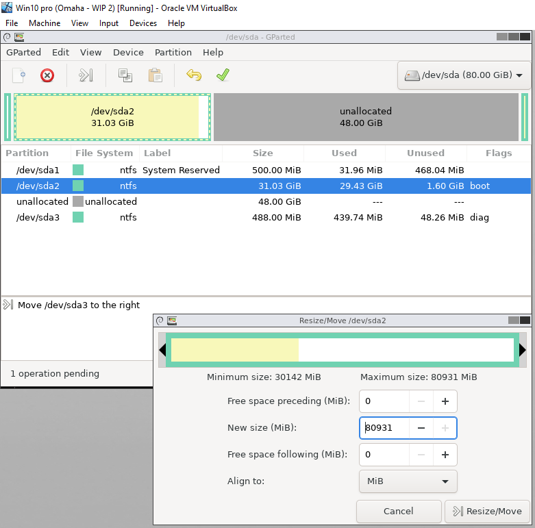Open the GParted menu
Viewport: 535px width, 528px height.
pyautogui.click(x=23, y=52)
